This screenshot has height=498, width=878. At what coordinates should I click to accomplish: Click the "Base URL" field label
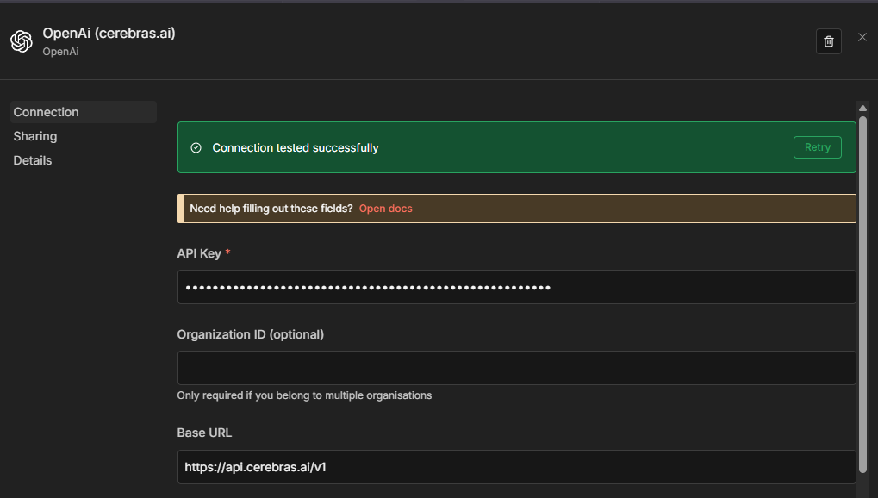204,433
